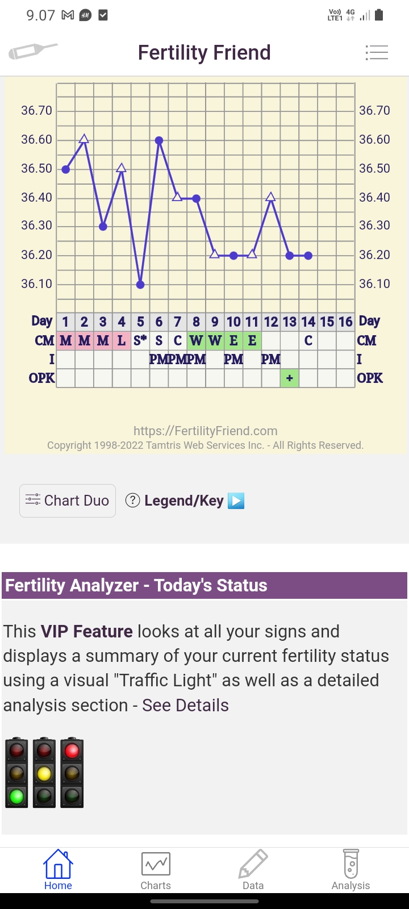Tap the yellow traffic light icon
Viewport: 409px width, 909px height.
[44, 773]
